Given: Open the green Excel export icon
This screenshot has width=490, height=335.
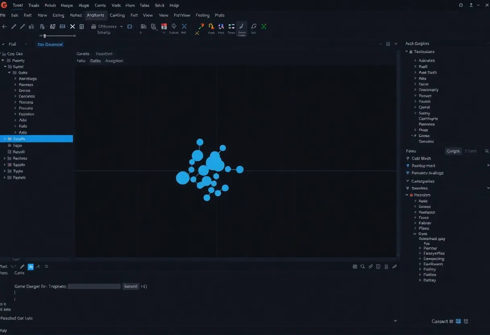Looking at the screenshot, I should (x=264, y=26).
